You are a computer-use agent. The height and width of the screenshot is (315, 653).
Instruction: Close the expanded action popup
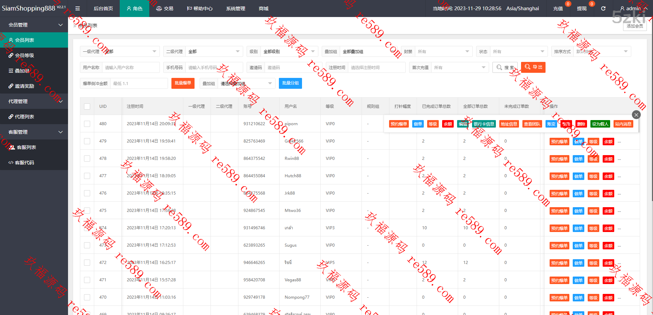click(636, 115)
